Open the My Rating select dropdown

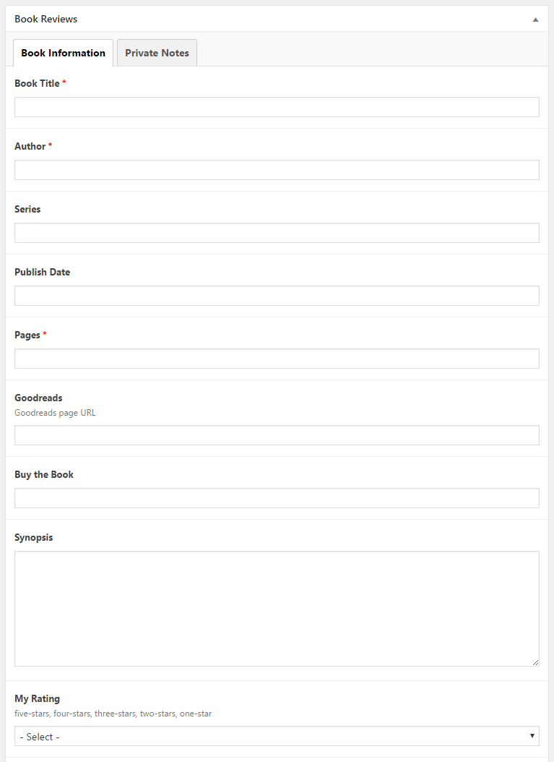277,736
